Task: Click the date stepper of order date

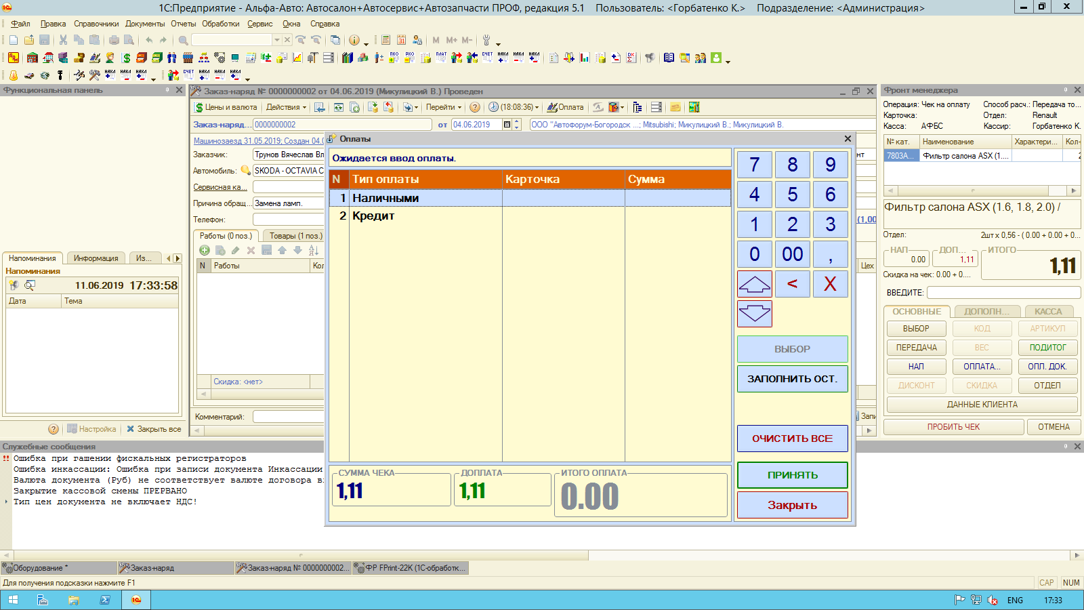Action: (517, 125)
